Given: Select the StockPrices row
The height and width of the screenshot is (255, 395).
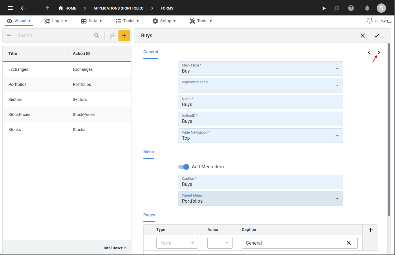Looking at the screenshot, I should click(x=67, y=114).
